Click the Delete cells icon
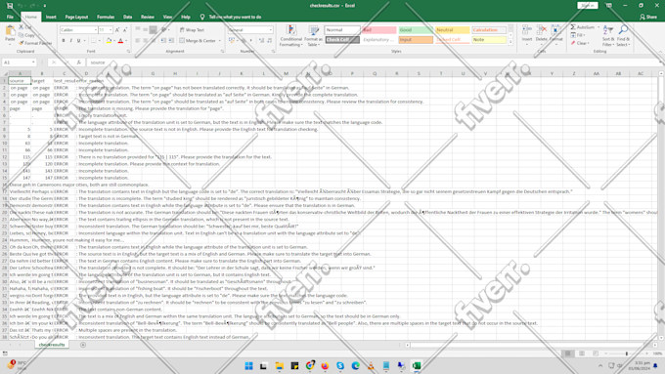Screen dimensions: 665x374 click(x=542, y=30)
